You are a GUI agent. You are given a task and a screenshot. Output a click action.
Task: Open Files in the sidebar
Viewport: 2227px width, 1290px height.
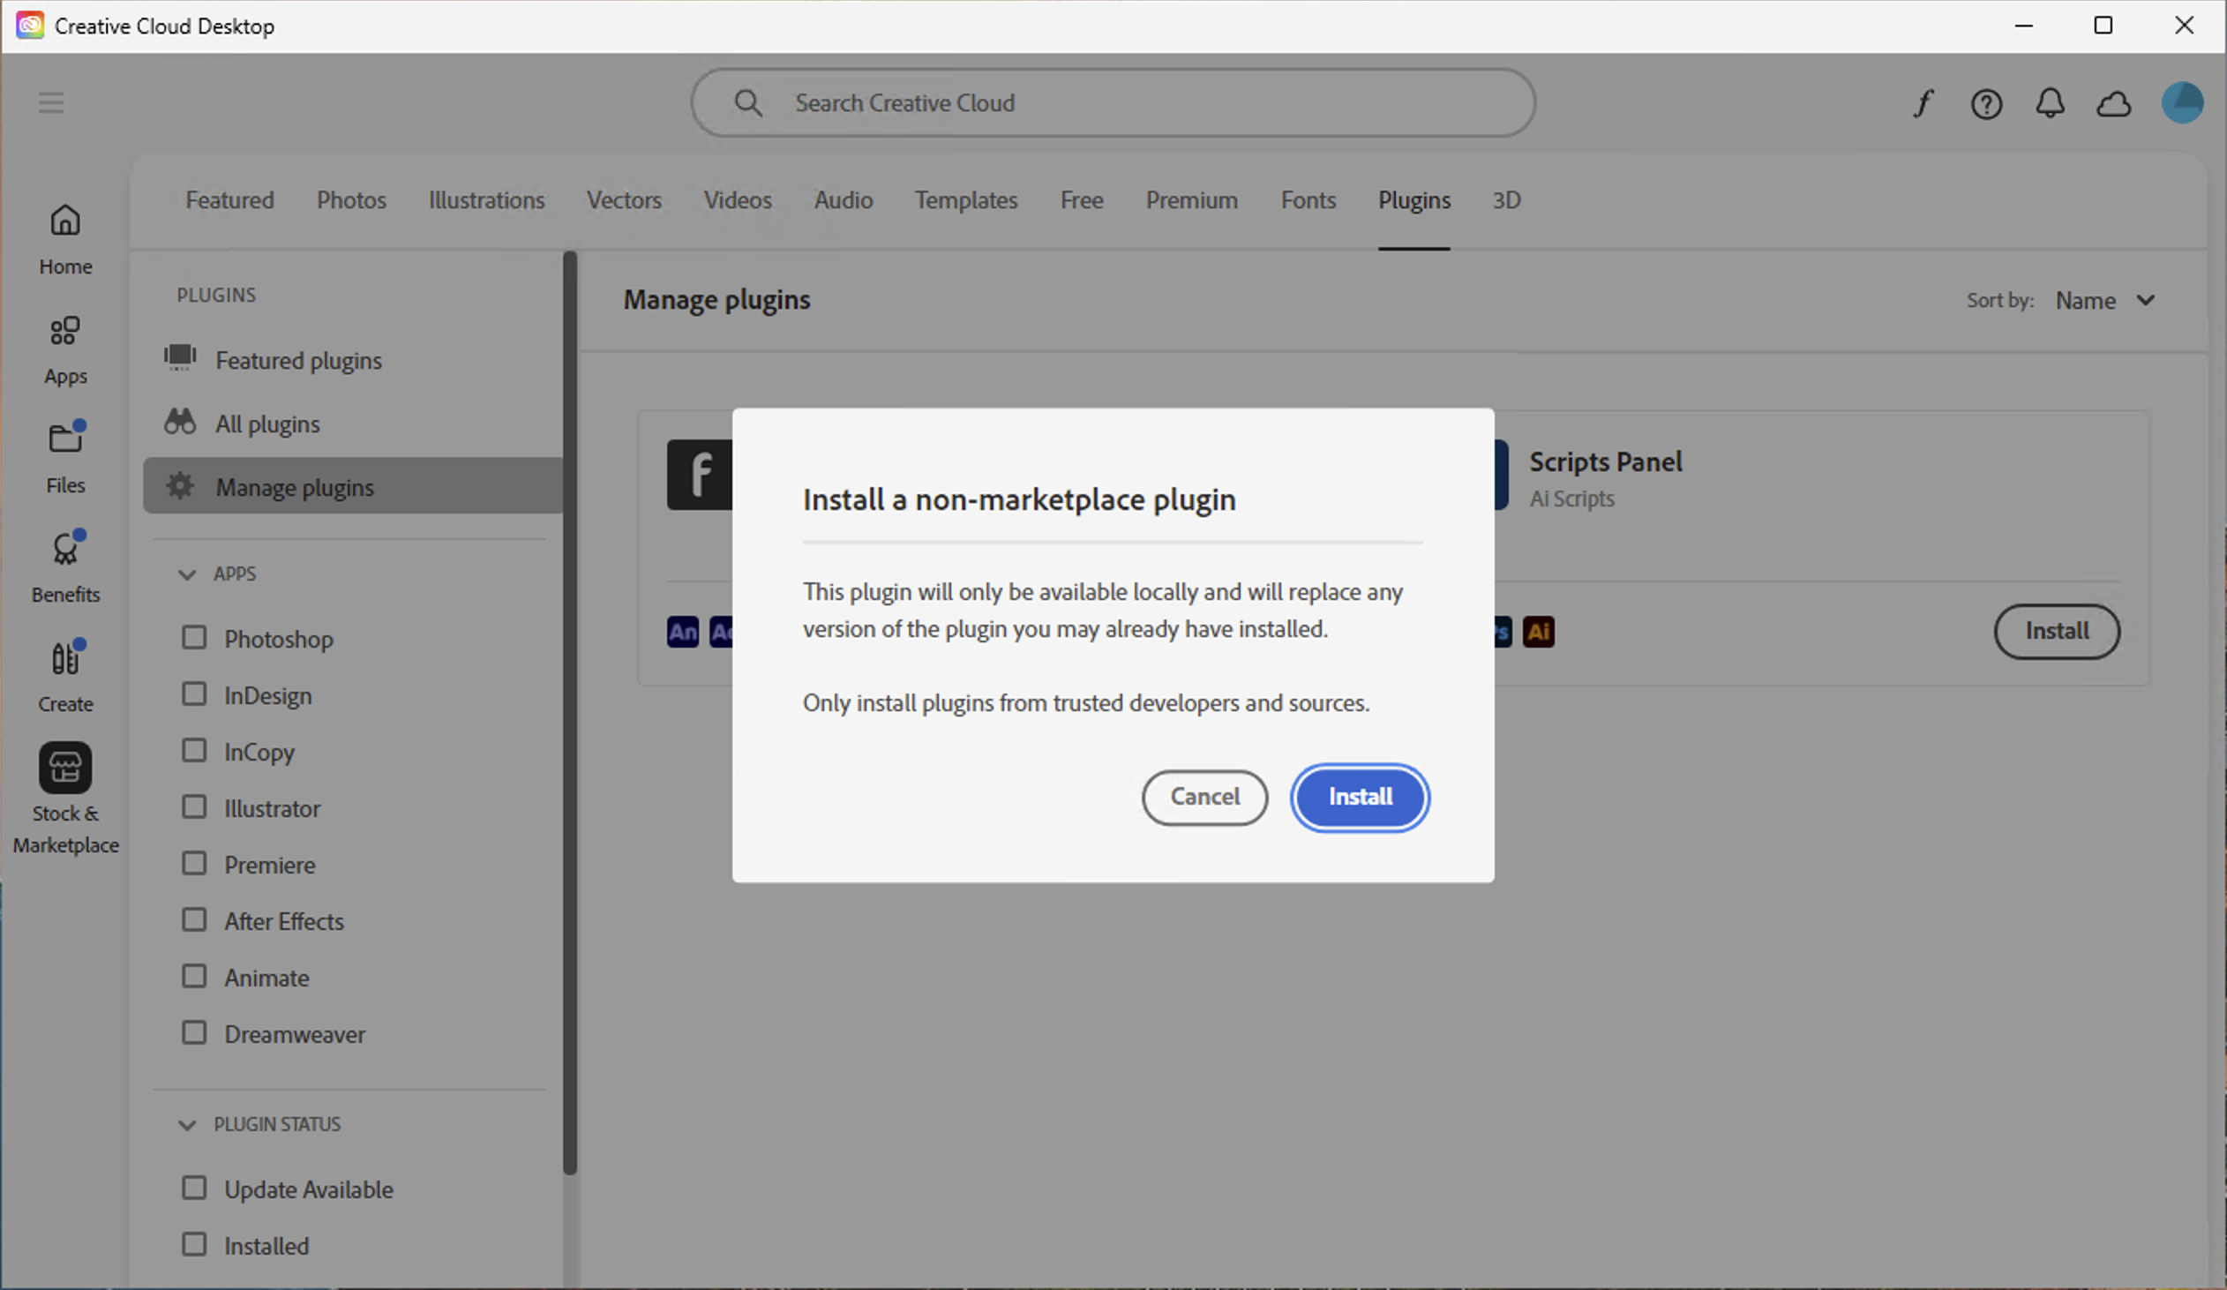[x=65, y=458]
